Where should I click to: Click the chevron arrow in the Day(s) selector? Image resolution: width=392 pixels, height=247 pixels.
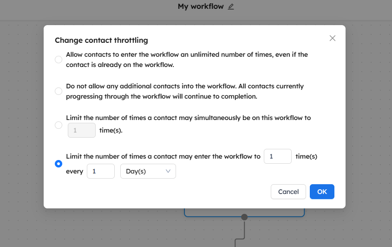(x=168, y=171)
